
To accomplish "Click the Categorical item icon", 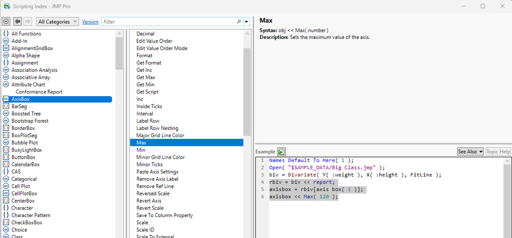I will pyautogui.click(x=6, y=179).
